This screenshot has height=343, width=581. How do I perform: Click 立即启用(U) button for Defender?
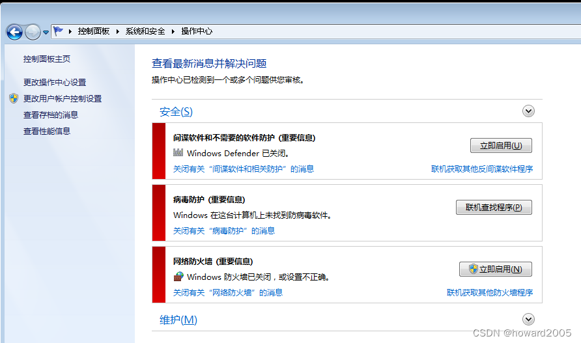tap(501, 146)
